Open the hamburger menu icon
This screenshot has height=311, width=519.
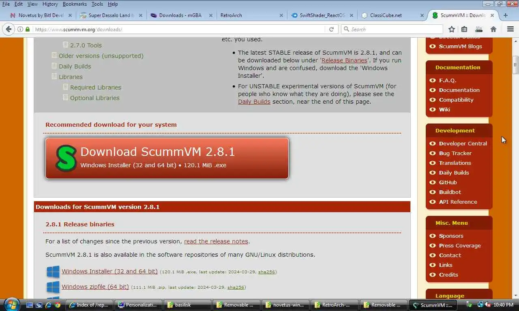click(510, 29)
